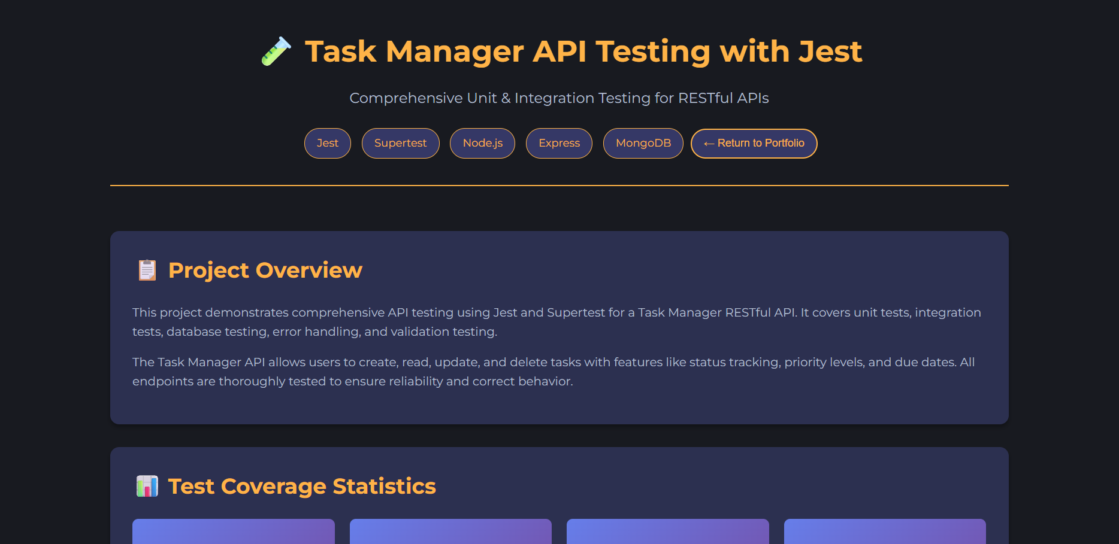Select the Supertest technology badge

pos(400,143)
